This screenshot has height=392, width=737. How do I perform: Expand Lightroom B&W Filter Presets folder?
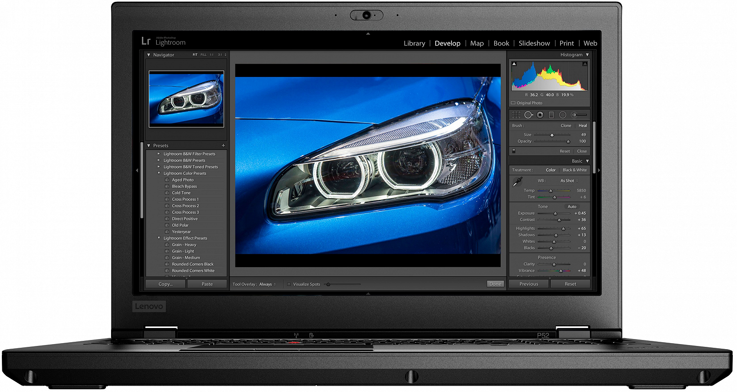tap(159, 154)
